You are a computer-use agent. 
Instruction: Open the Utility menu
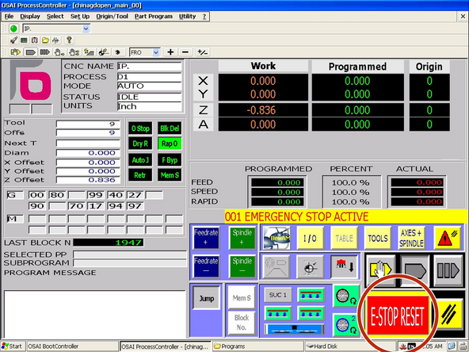tap(187, 17)
